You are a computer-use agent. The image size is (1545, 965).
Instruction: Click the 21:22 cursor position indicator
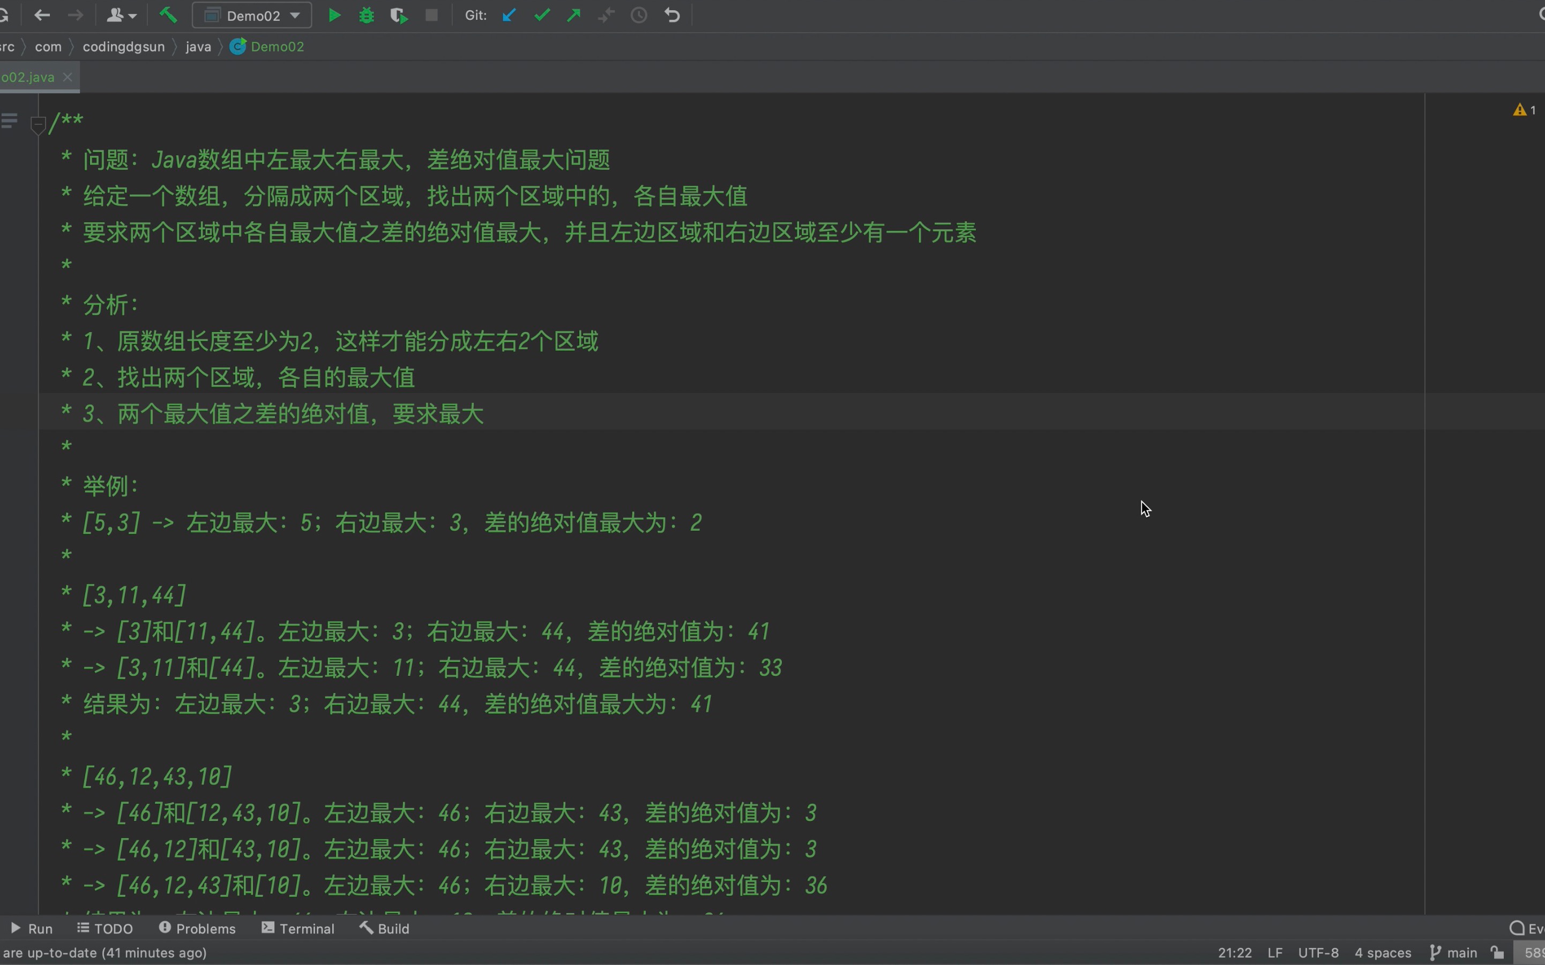coord(1235,953)
